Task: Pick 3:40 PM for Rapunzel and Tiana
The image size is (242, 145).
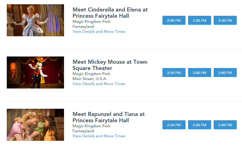Action: tap(225, 125)
